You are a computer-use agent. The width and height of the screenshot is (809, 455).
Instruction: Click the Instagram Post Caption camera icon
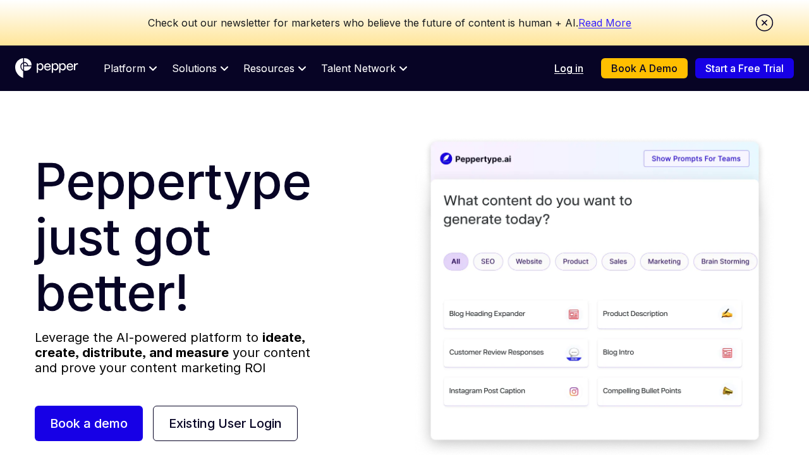(573, 391)
